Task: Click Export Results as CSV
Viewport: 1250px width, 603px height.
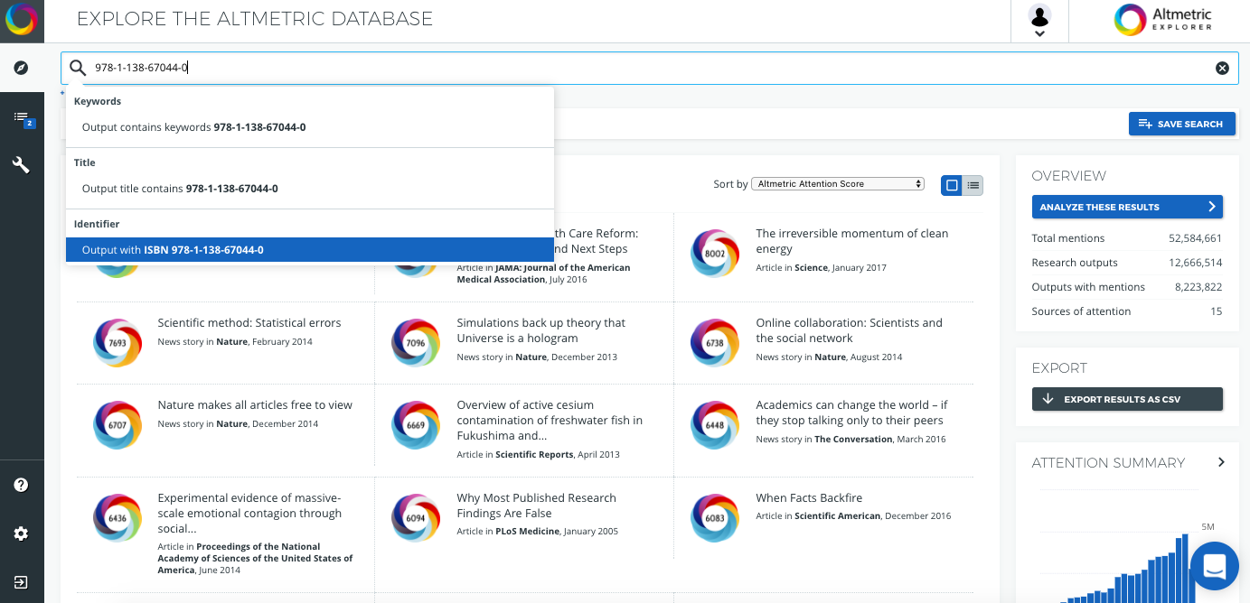Action: tap(1127, 399)
